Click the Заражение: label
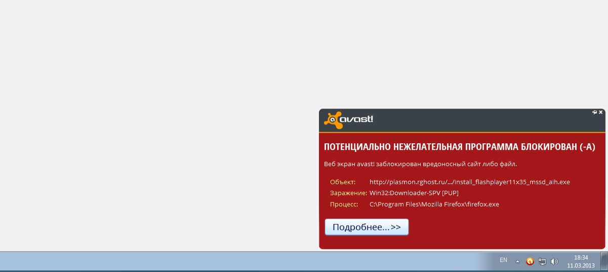 348,193
